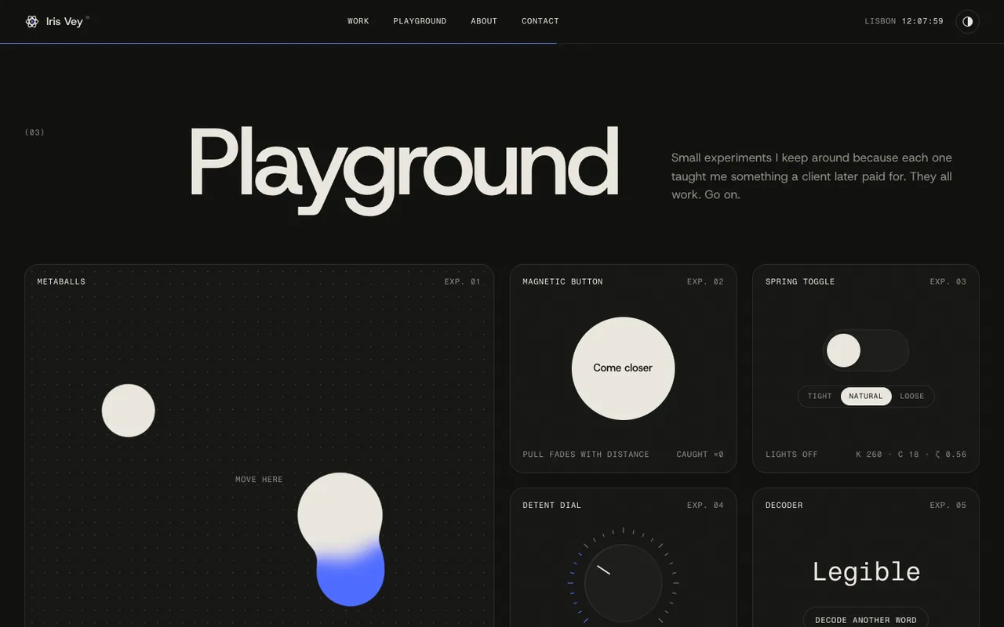Click the Pull fades with distance caption
The height and width of the screenshot is (627, 1004).
tap(586, 455)
